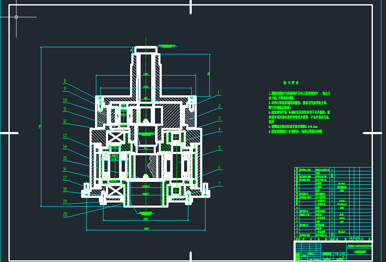Select part callout number 18
This screenshot has height=262, width=386.
pos(65,189)
